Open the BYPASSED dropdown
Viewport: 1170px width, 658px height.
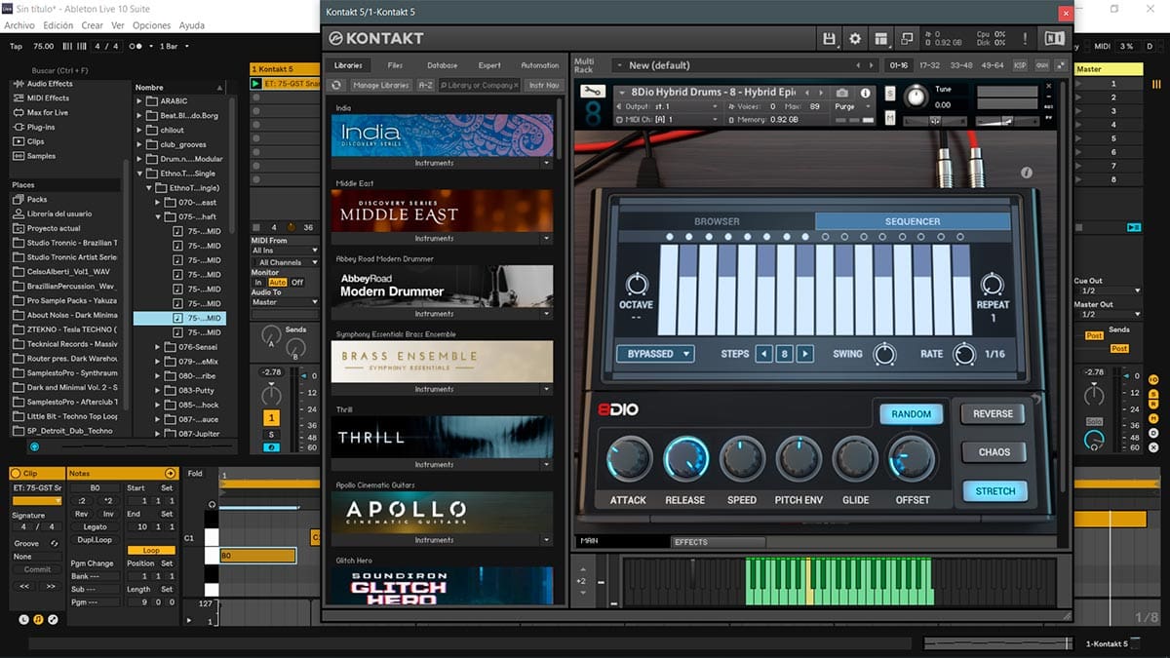[655, 354]
